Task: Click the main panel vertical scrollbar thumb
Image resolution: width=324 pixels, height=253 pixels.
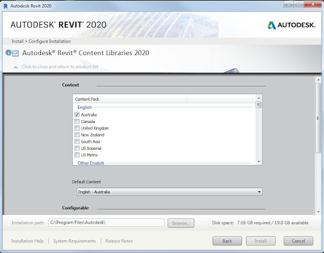Action: click(x=318, y=118)
